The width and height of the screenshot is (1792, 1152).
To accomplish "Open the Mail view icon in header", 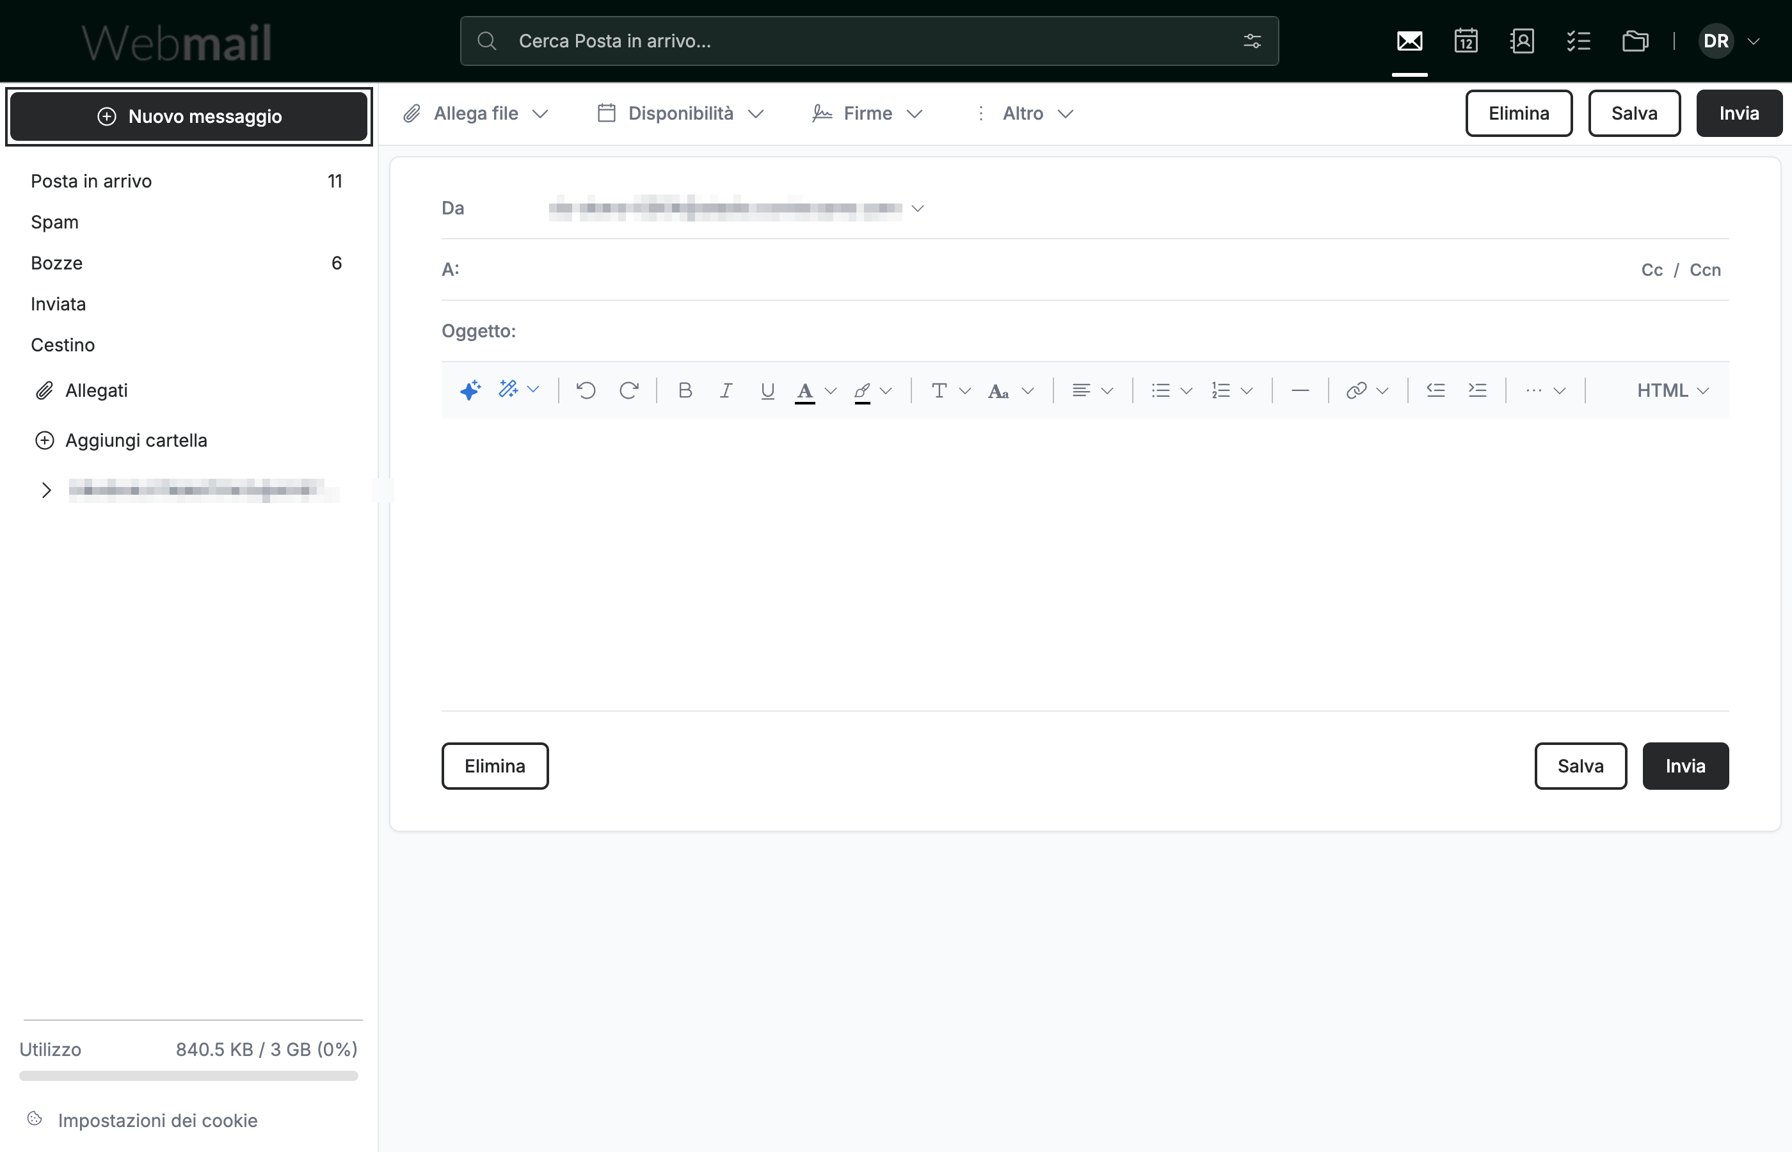I will click(x=1409, y=41).
